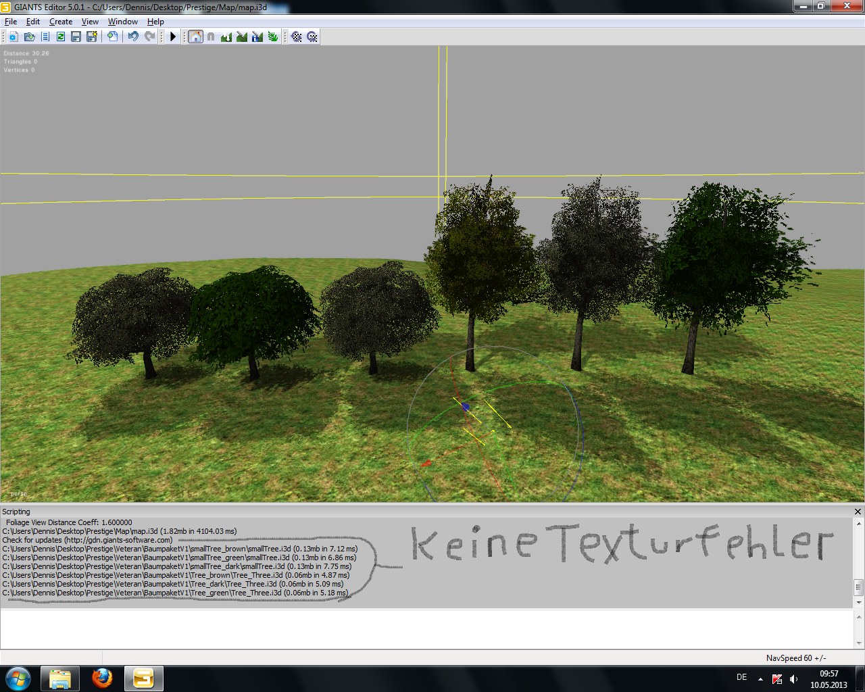The width and height of the screenshot is (865, 692).
Task: Open the Window menu
Action: [123, 22]
